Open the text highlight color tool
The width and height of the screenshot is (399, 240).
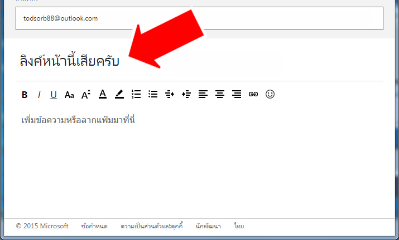119,94
